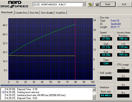Click the CPU usage 2x field
The image size is (132, 102).
tap(123, 79)
